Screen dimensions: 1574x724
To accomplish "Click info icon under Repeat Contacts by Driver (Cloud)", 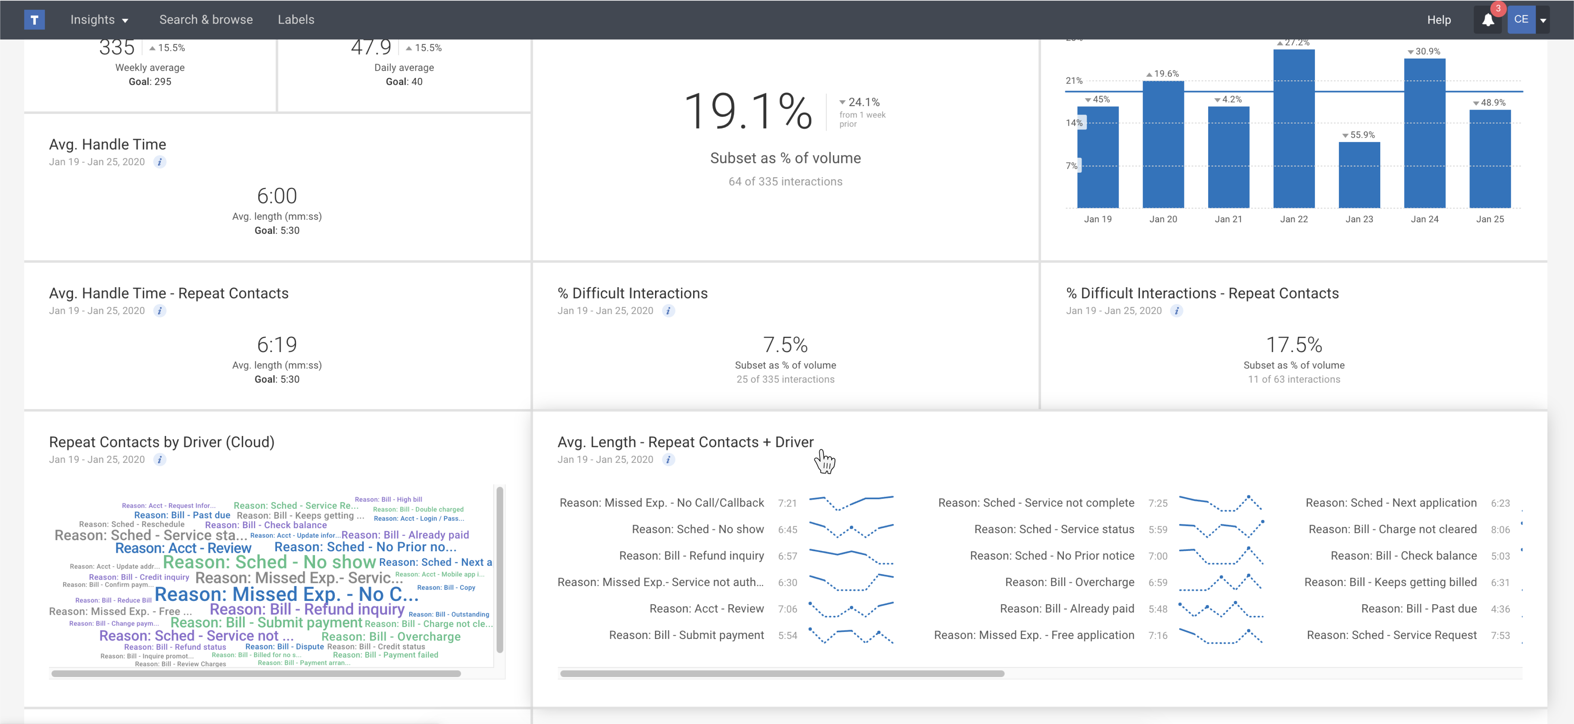I will click(159, 460).
